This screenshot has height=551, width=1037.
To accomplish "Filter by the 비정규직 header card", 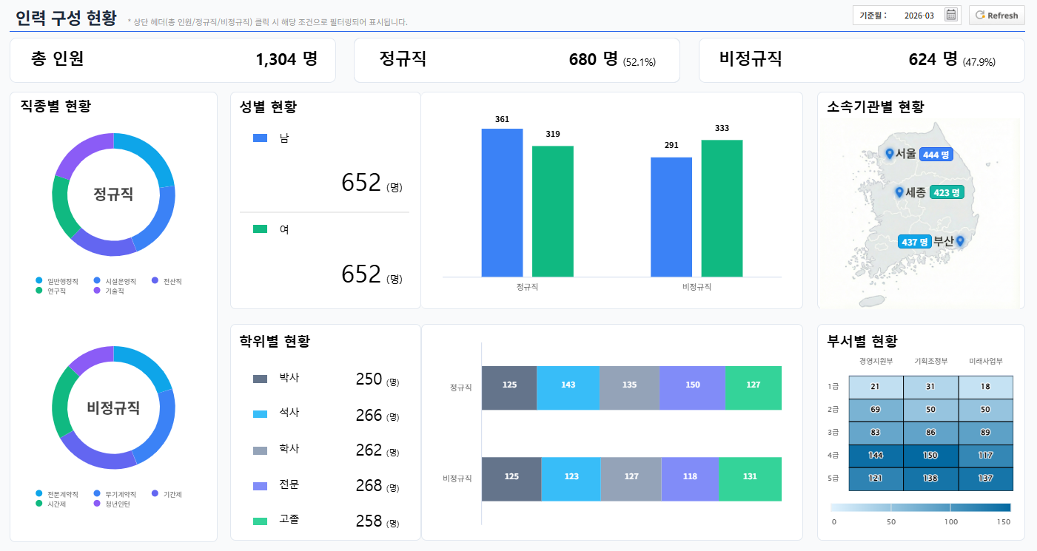I will (862, 60).
